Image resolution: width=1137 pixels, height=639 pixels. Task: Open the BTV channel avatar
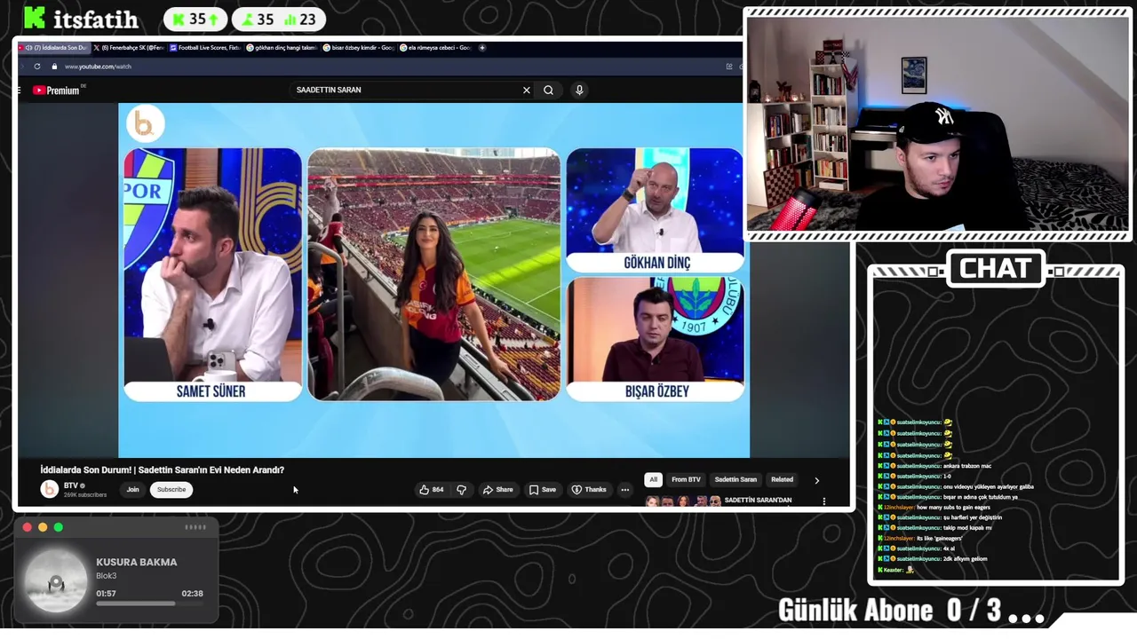point(50,489)
